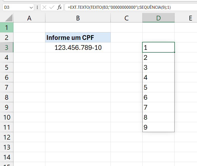Select column A header

[29, 18]
